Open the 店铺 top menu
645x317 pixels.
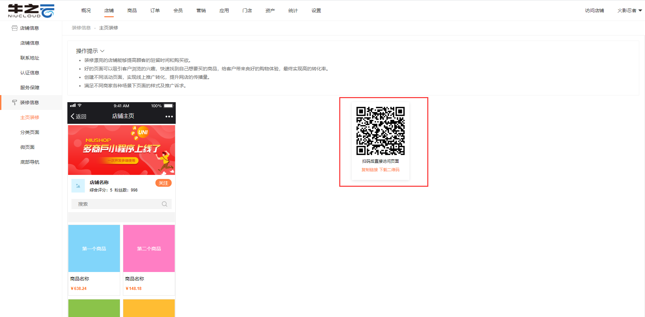[109, 10]
